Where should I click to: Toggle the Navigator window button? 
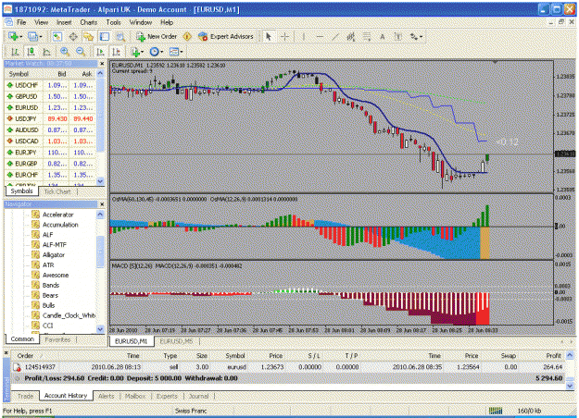pos(89,36)
